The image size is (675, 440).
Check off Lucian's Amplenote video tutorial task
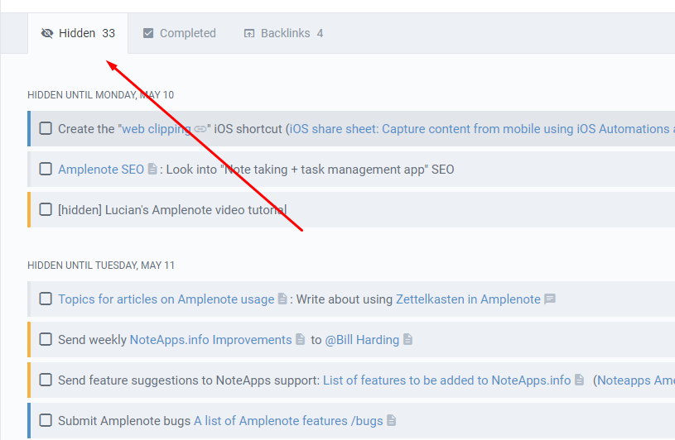[46, 210]
